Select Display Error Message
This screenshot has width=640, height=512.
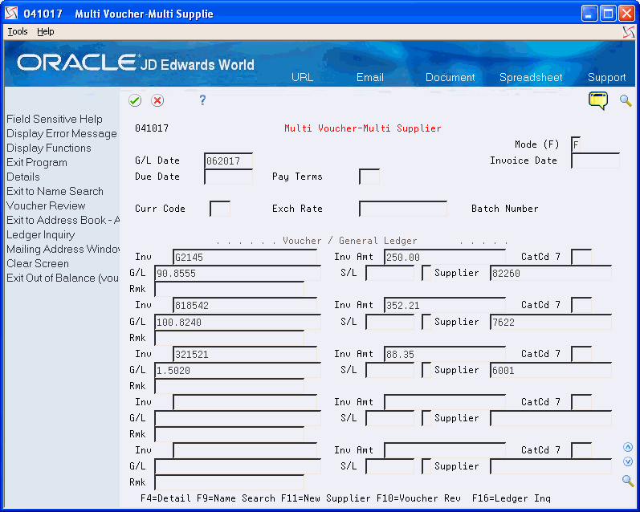tap(62, 134)
